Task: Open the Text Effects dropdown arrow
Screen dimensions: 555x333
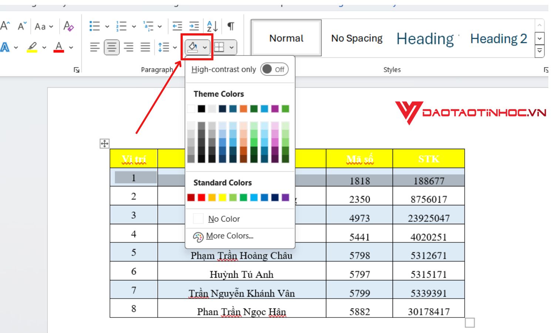Action: click(x=16, y=48)
